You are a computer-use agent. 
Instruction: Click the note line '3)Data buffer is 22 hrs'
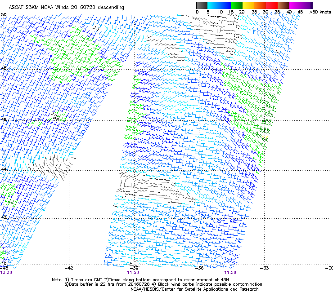point(163,284)
